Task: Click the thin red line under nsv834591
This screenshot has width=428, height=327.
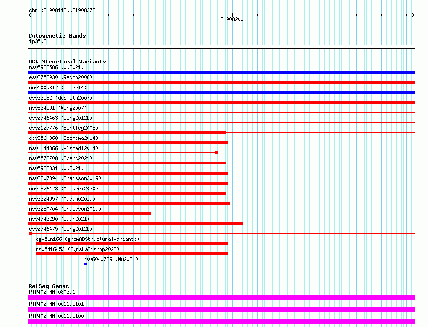Action: 221,112
